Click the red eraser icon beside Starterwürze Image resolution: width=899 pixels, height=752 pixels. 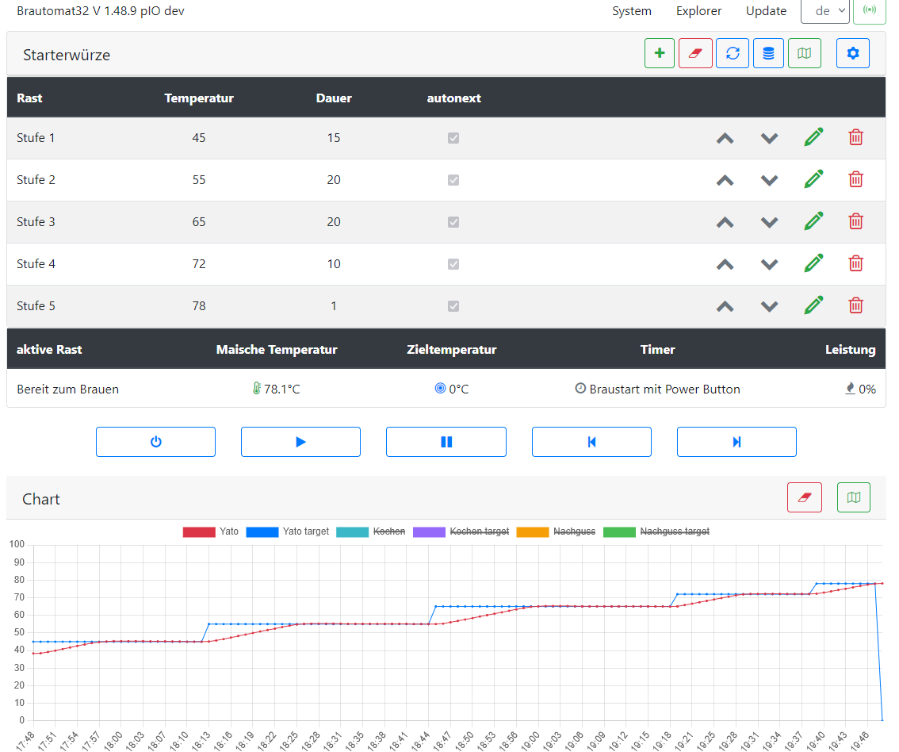pyautogui.click(x=695, y=54)
